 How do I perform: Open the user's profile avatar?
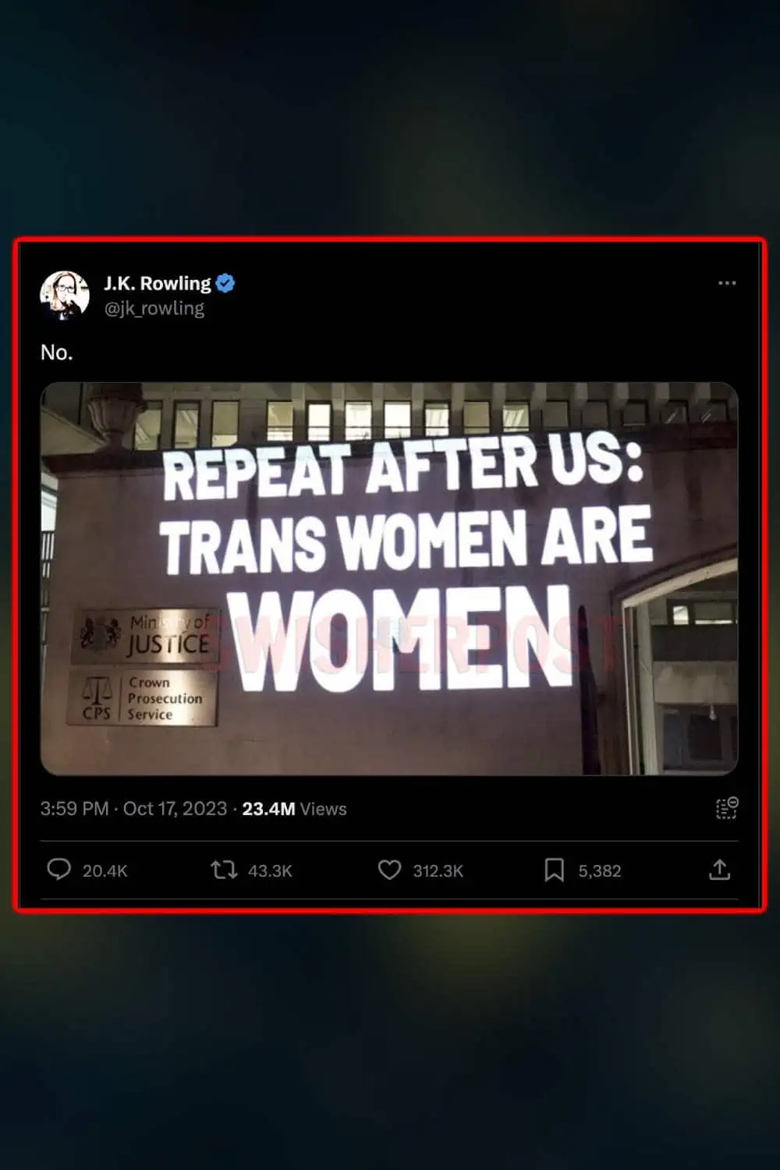click(65, 296)
